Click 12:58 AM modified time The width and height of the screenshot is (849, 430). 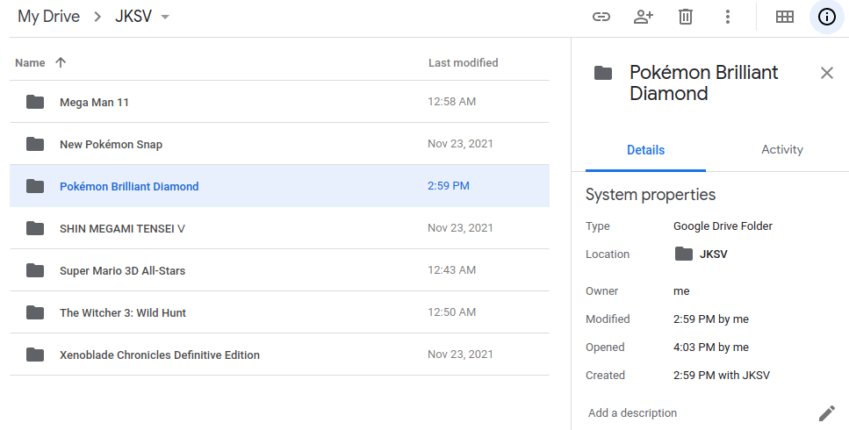point(451,102)
